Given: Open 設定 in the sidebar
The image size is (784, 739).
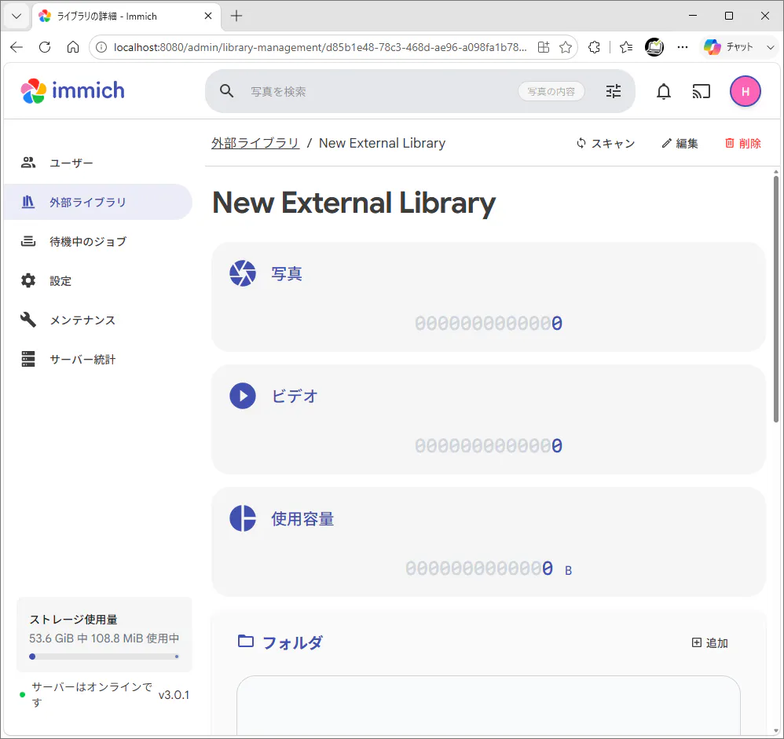Looking at the screenshot, I should [98, 280].
